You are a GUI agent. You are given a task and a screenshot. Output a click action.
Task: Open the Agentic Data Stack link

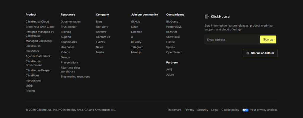coord(38,56)
